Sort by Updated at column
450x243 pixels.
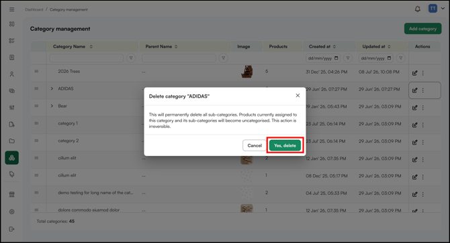[x=389, y=47]
